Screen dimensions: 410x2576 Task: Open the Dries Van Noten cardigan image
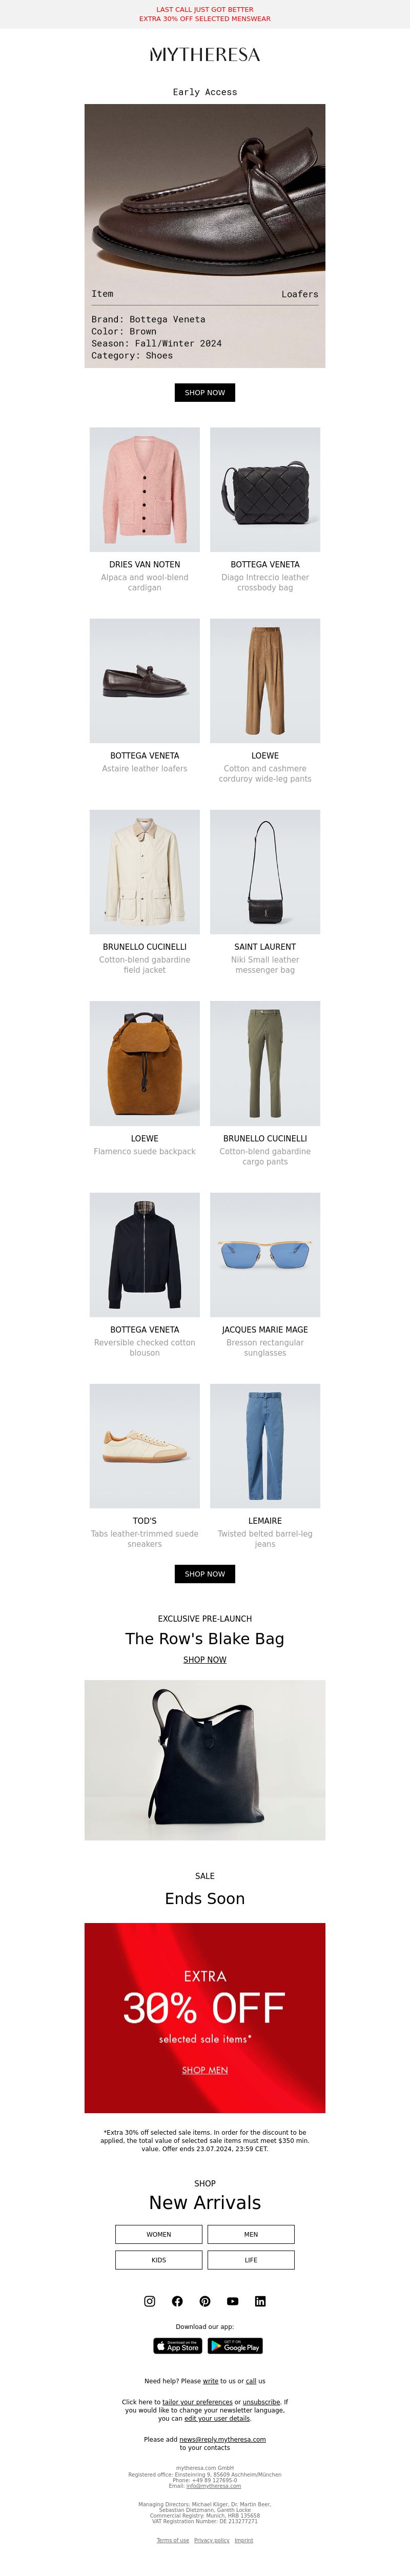coord(145,490)
